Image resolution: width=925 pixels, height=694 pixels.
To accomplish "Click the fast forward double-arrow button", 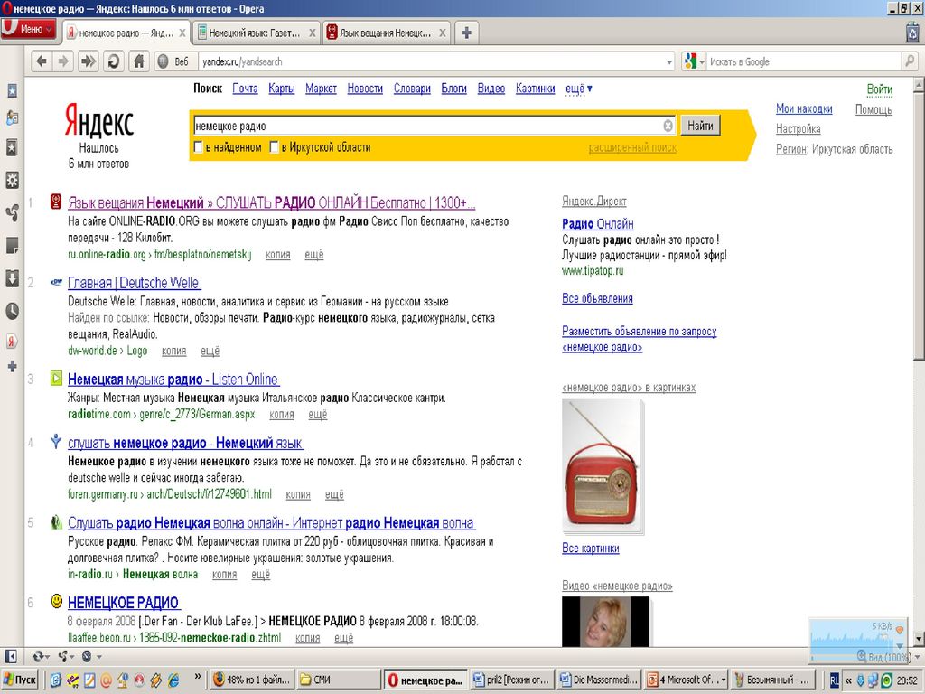I will 88,61.
